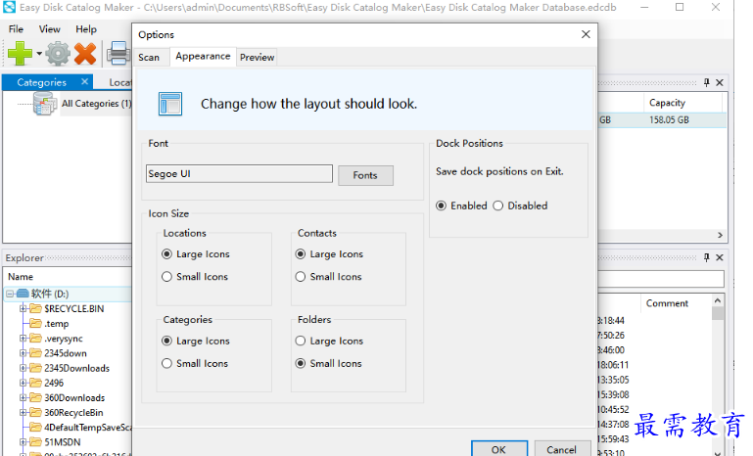Switch to the Preview tab

point(257,57)
